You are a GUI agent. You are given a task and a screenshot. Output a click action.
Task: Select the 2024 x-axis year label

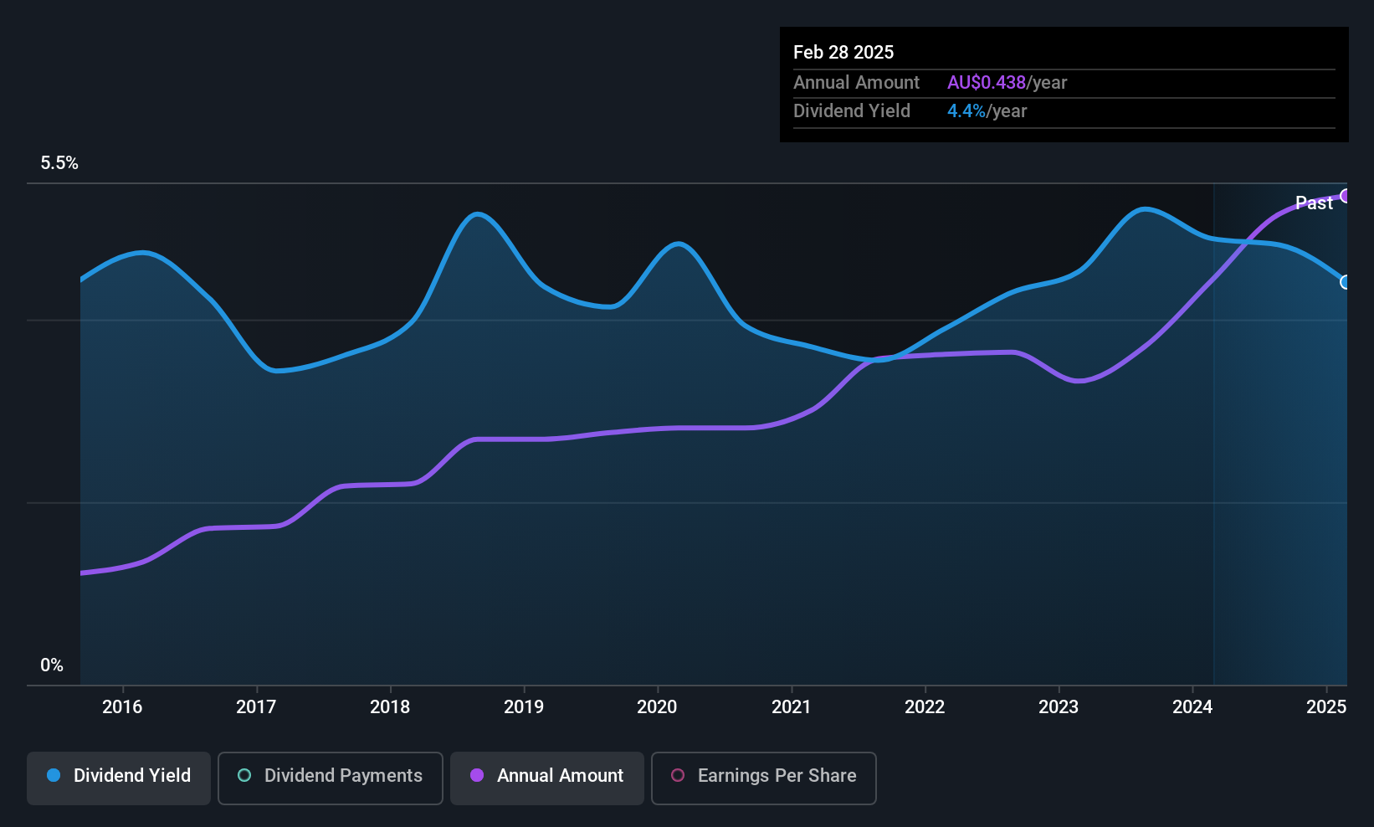pos(1192,707)
